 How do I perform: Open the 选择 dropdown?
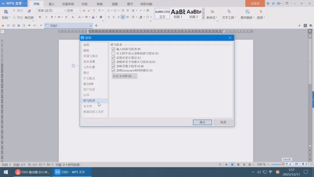click(261, 17)
